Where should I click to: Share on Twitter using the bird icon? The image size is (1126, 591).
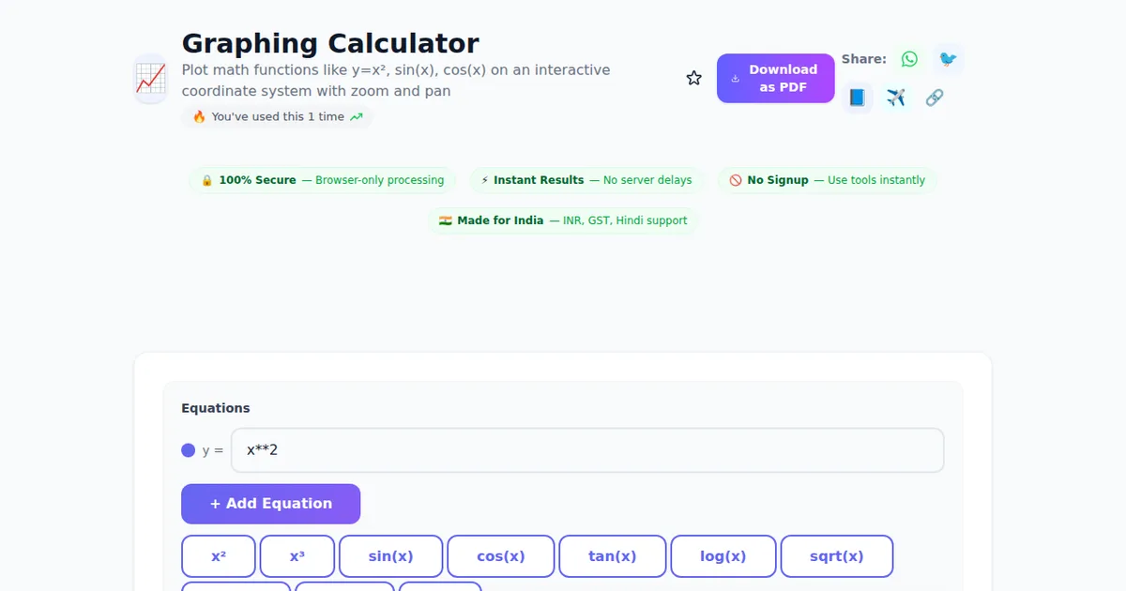[x=948, y=59]
